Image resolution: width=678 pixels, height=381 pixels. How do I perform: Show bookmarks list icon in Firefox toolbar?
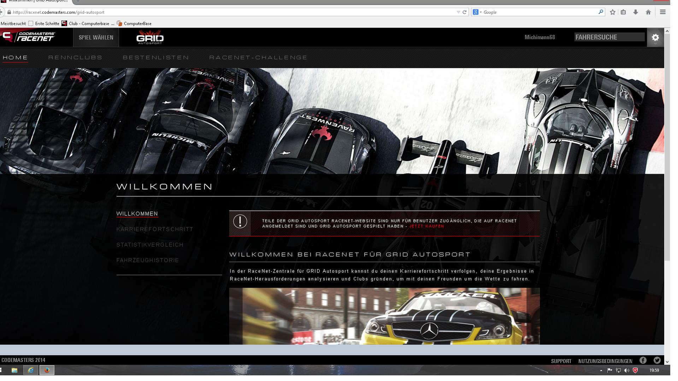(x=624, y=12)
